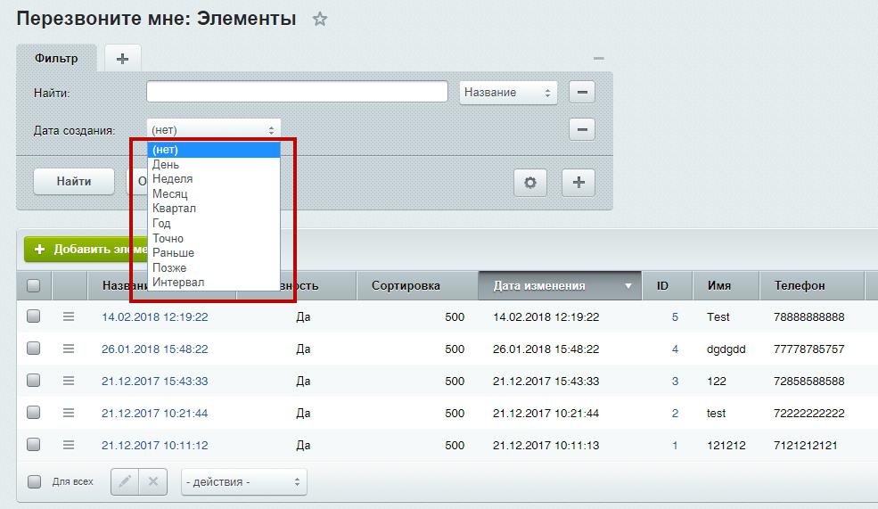
Task: Open ID link 3
Action: [x=675, y=381]
